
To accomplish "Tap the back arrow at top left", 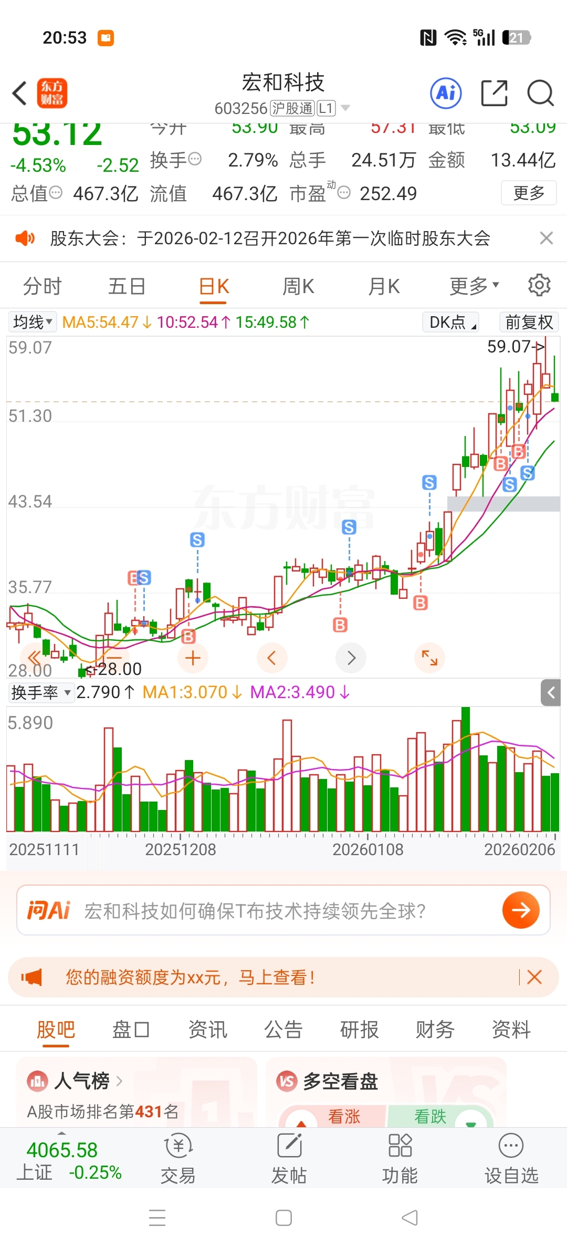I will (x=20, y=93).
